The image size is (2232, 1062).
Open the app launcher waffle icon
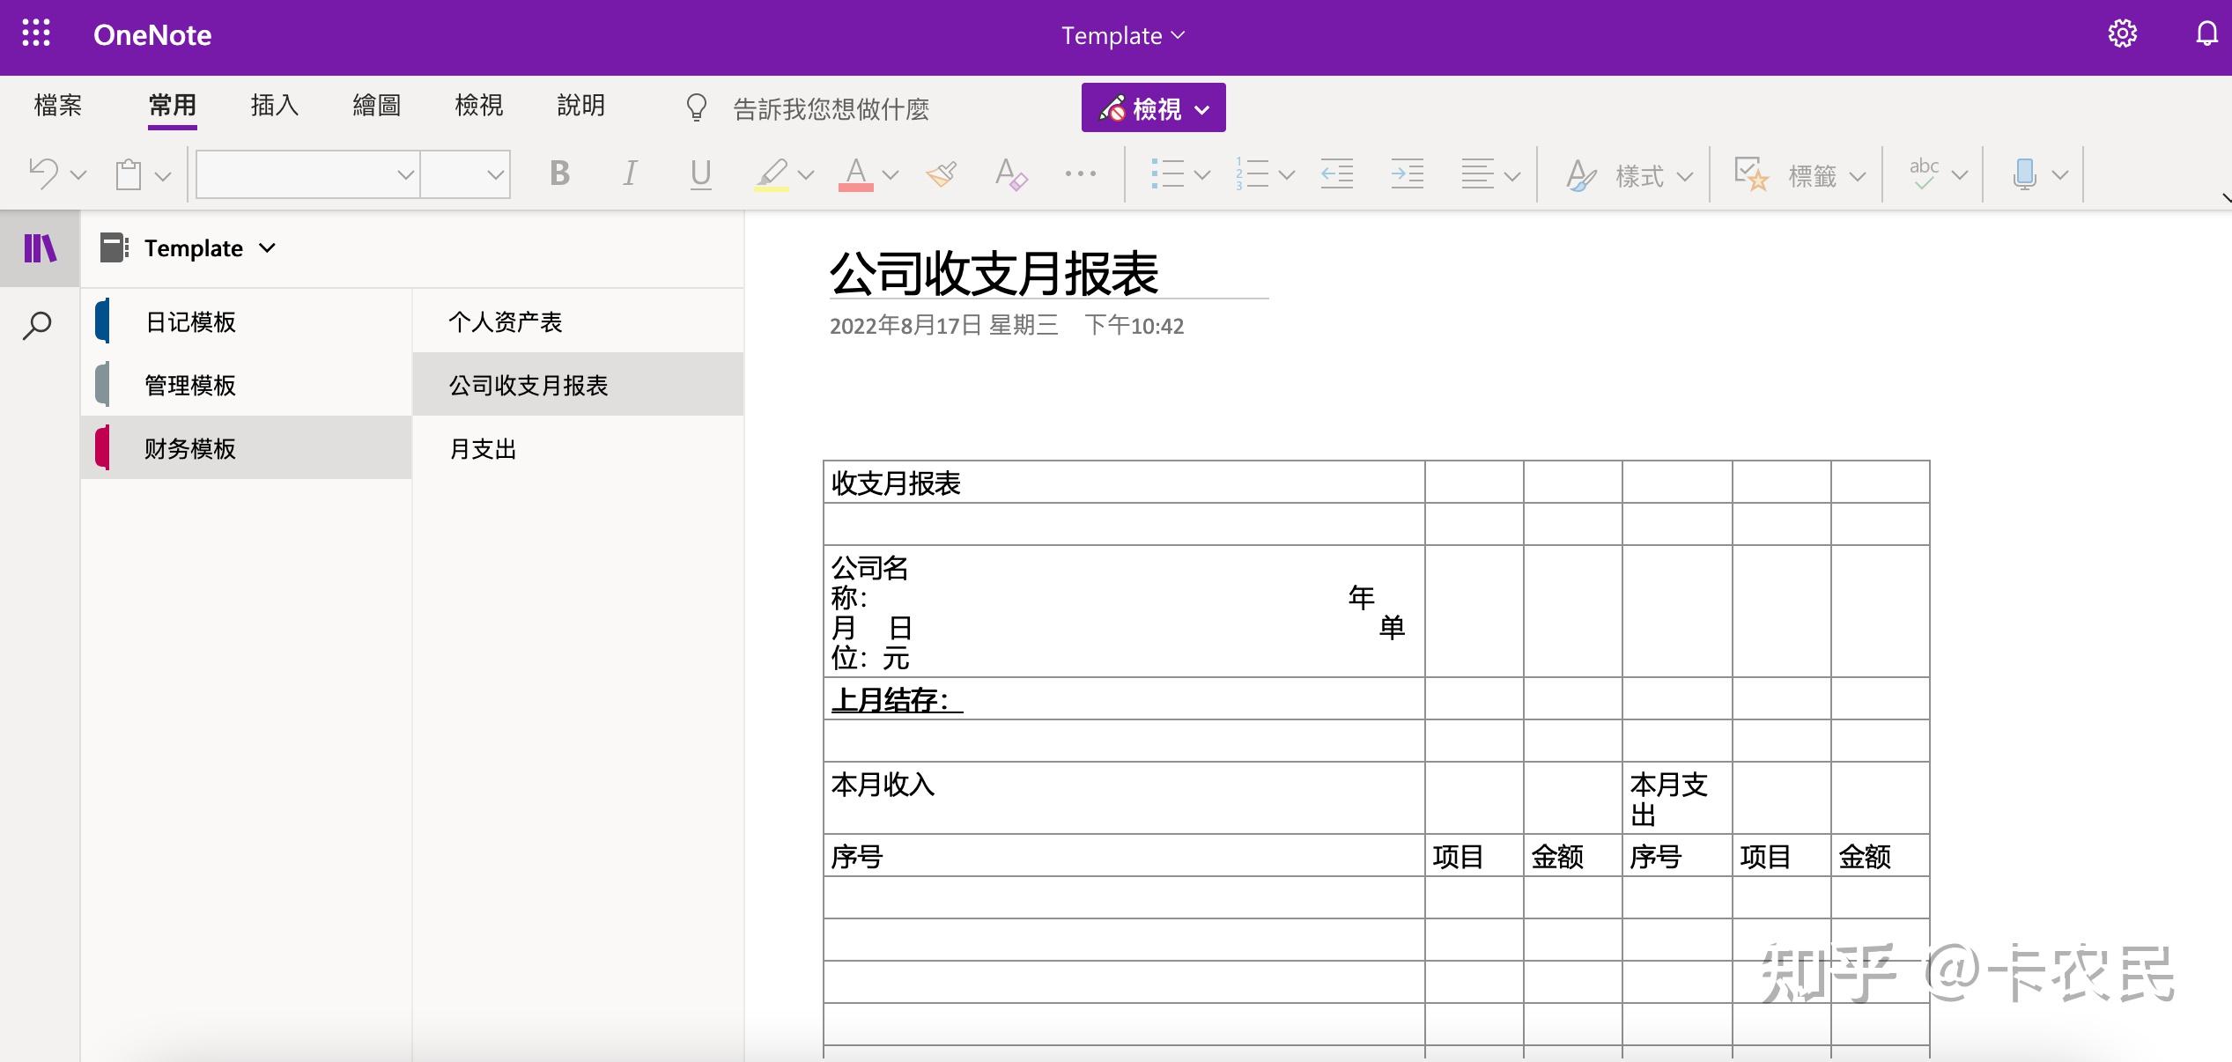(36, 33)
